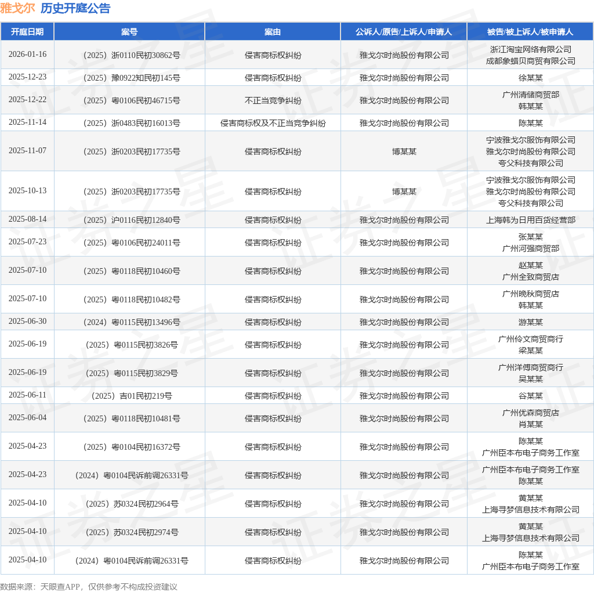The image size is (594, 592).
Task: Click the 雅戈尔 title text
Action: (x=17, y=8)
